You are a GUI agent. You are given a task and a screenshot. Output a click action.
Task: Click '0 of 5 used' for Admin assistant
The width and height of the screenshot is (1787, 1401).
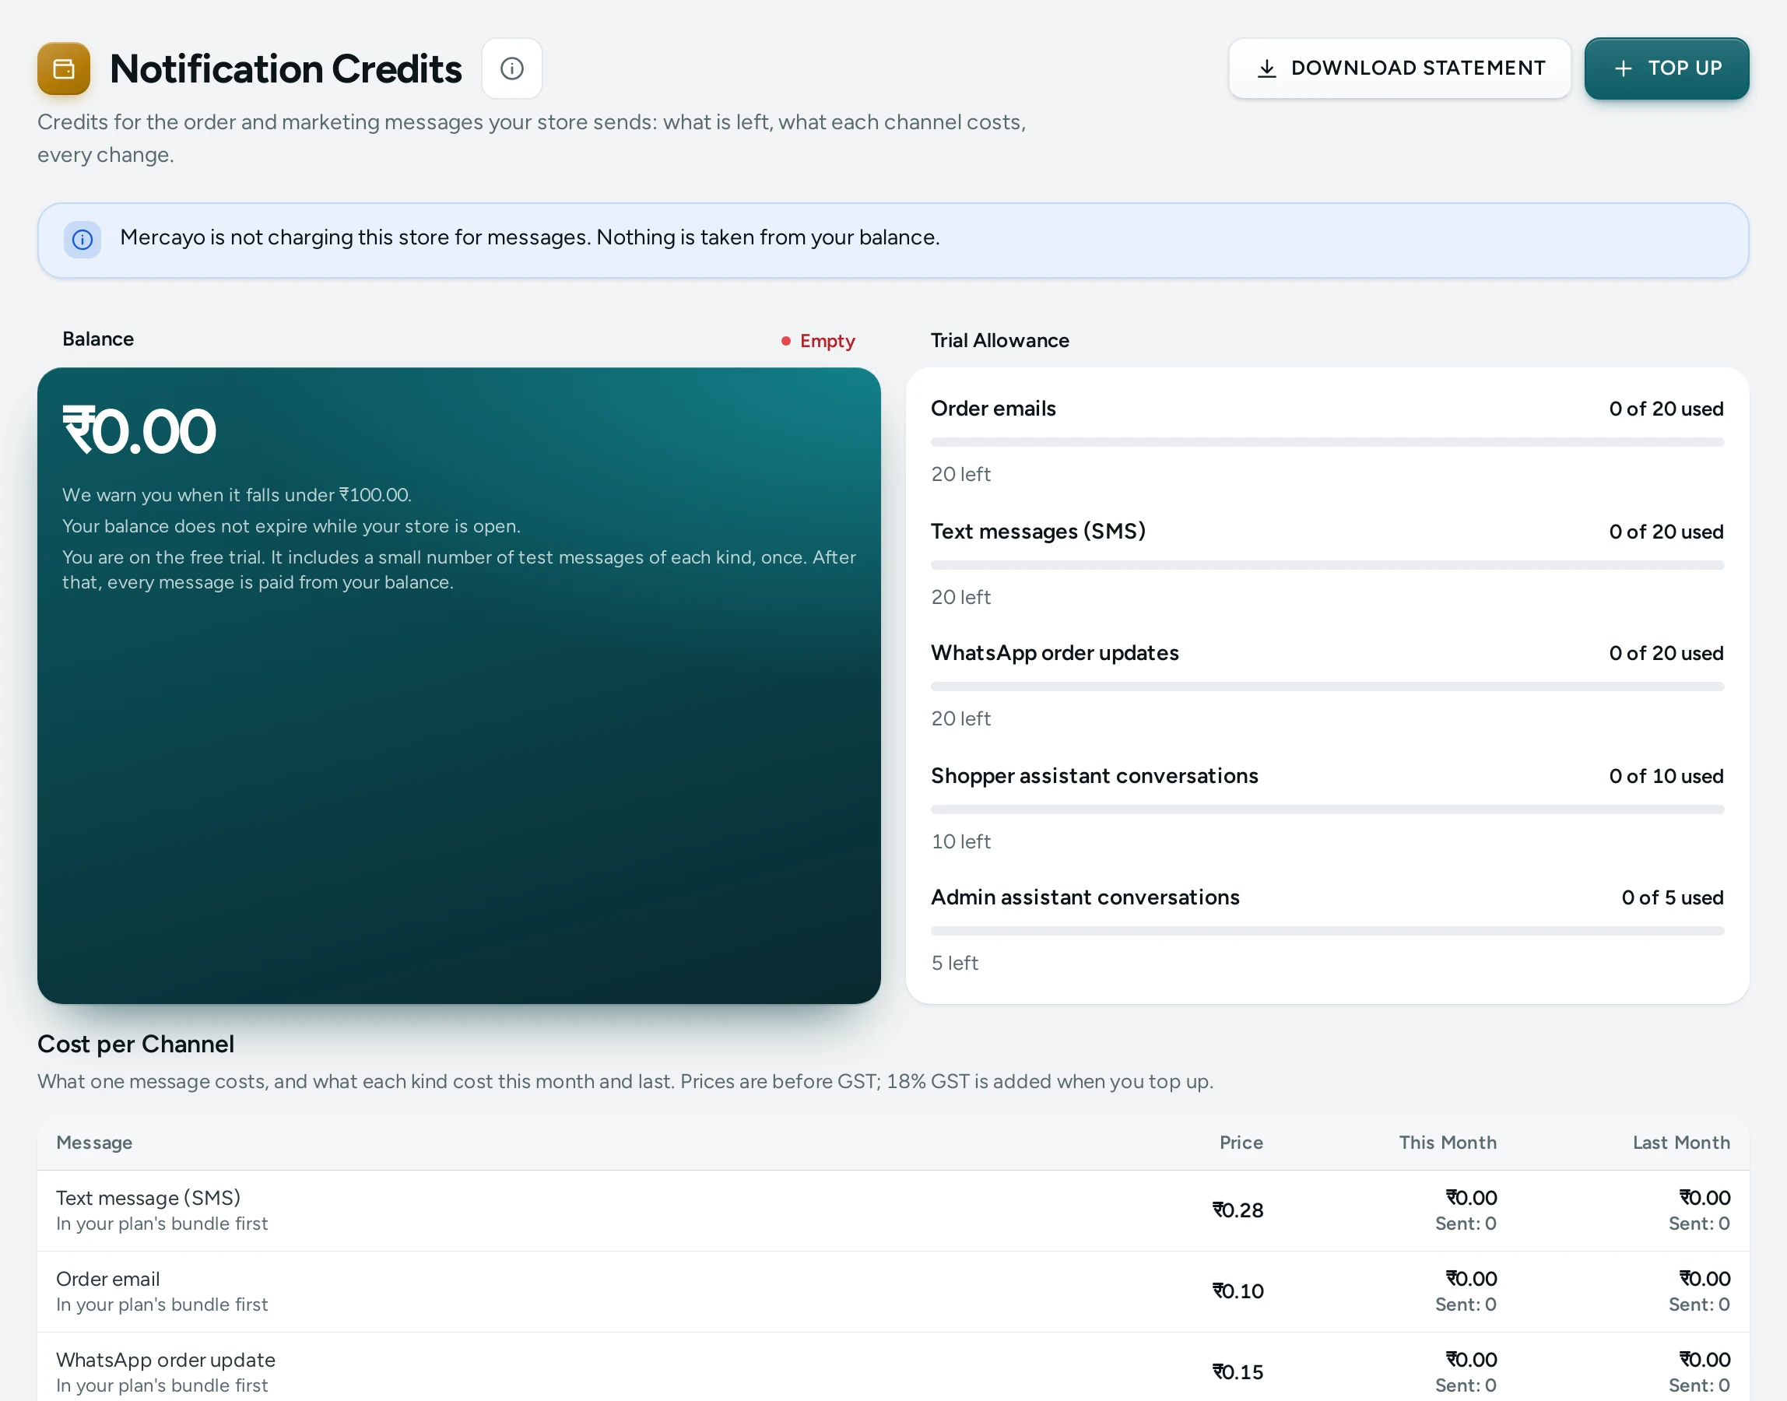click(1672, 897)
